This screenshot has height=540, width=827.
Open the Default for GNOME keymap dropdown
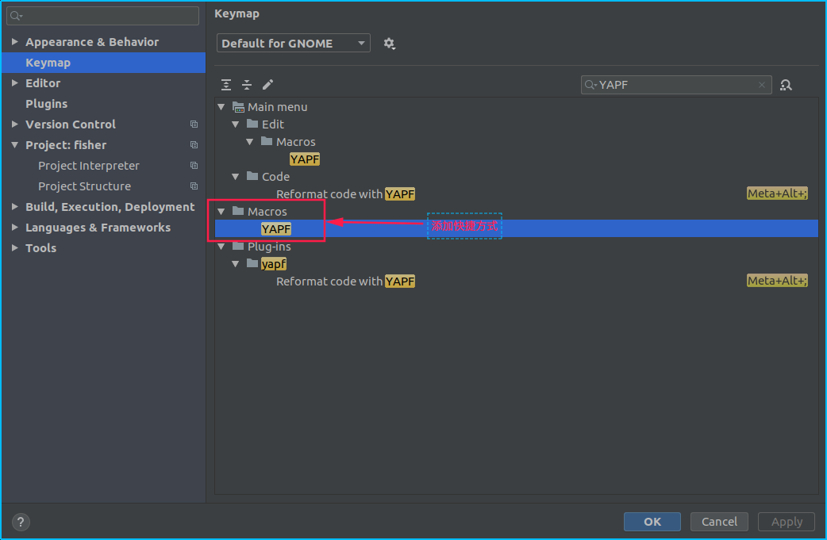(x=293, y=43)
